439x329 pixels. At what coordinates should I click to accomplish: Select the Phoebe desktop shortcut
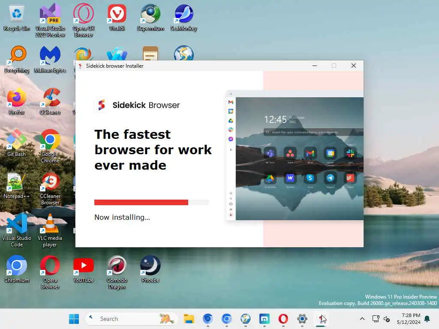pyautogui.click(x=150, y=269)
